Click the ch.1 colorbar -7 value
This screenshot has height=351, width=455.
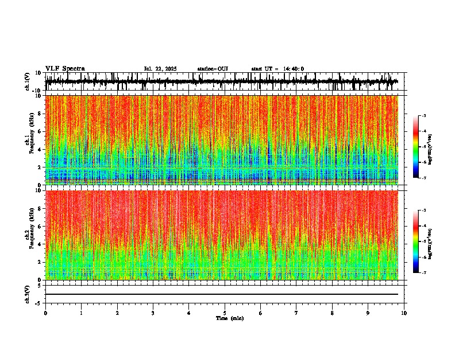(424, 178)
